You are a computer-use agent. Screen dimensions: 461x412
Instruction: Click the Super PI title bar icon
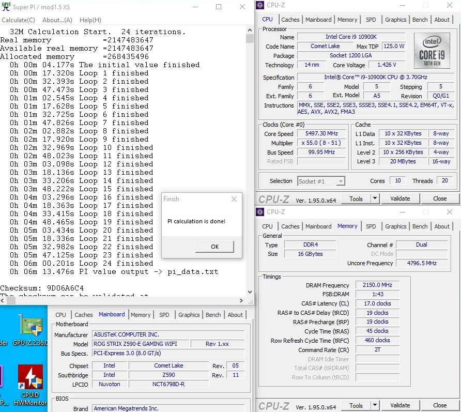pos(6,7)
